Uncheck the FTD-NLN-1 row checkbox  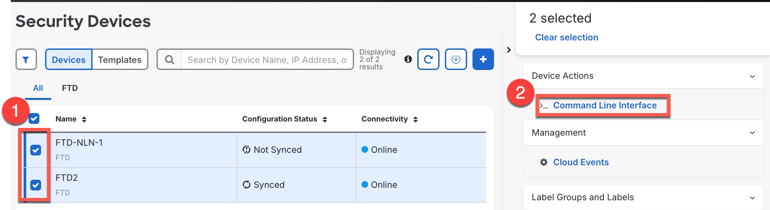tap(36, 150)
